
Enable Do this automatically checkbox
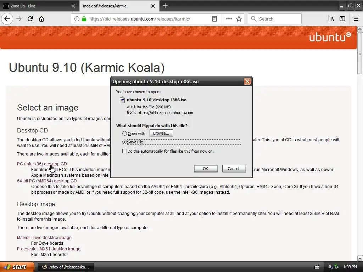124,151
